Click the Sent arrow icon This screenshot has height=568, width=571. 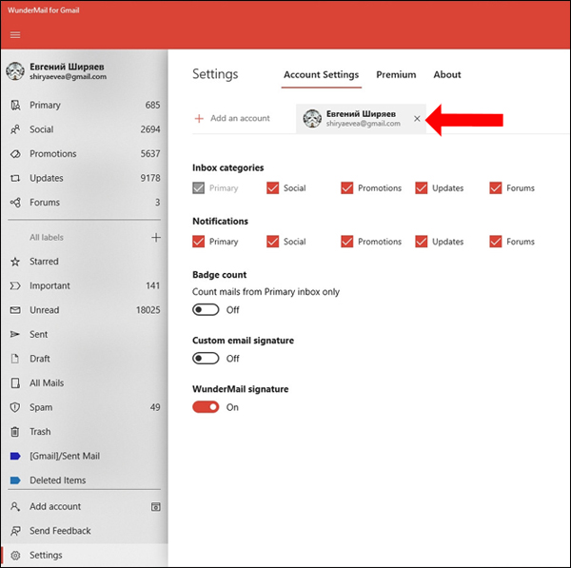[x=15, y=334]
